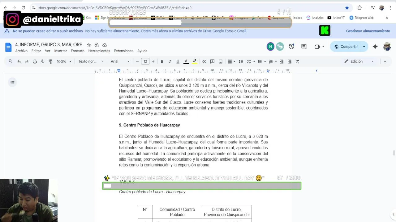Open the Editar menu

tap(36, 51)
